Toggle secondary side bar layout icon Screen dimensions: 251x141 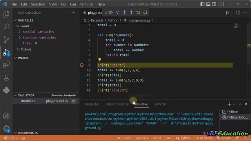(214, 4)
